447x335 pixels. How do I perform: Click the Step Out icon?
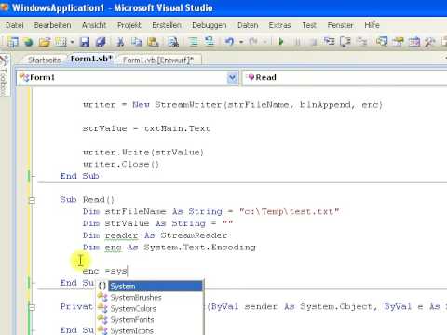[361, 42]
